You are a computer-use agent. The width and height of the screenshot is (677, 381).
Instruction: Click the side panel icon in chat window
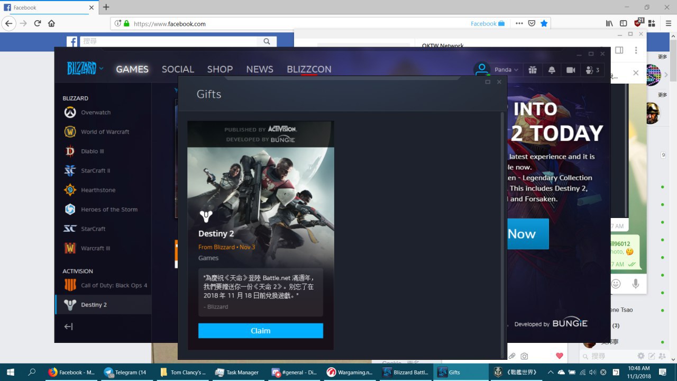coord(619,50)
